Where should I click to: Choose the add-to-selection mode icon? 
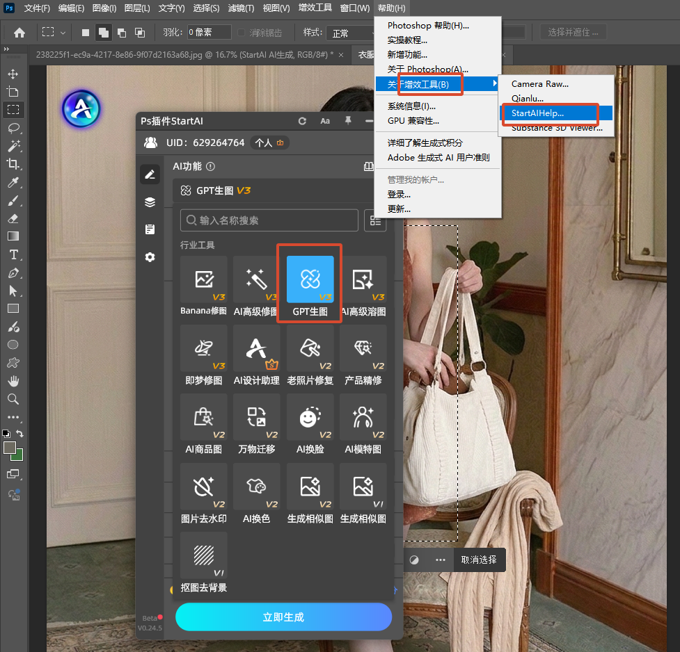coord(104,33)
